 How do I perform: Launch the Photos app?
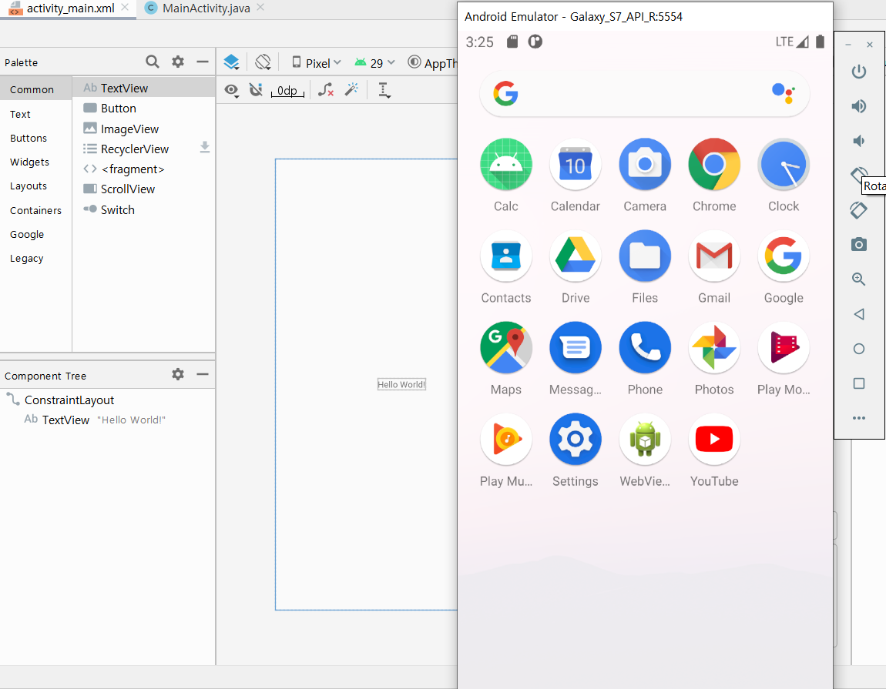[714, 348]
